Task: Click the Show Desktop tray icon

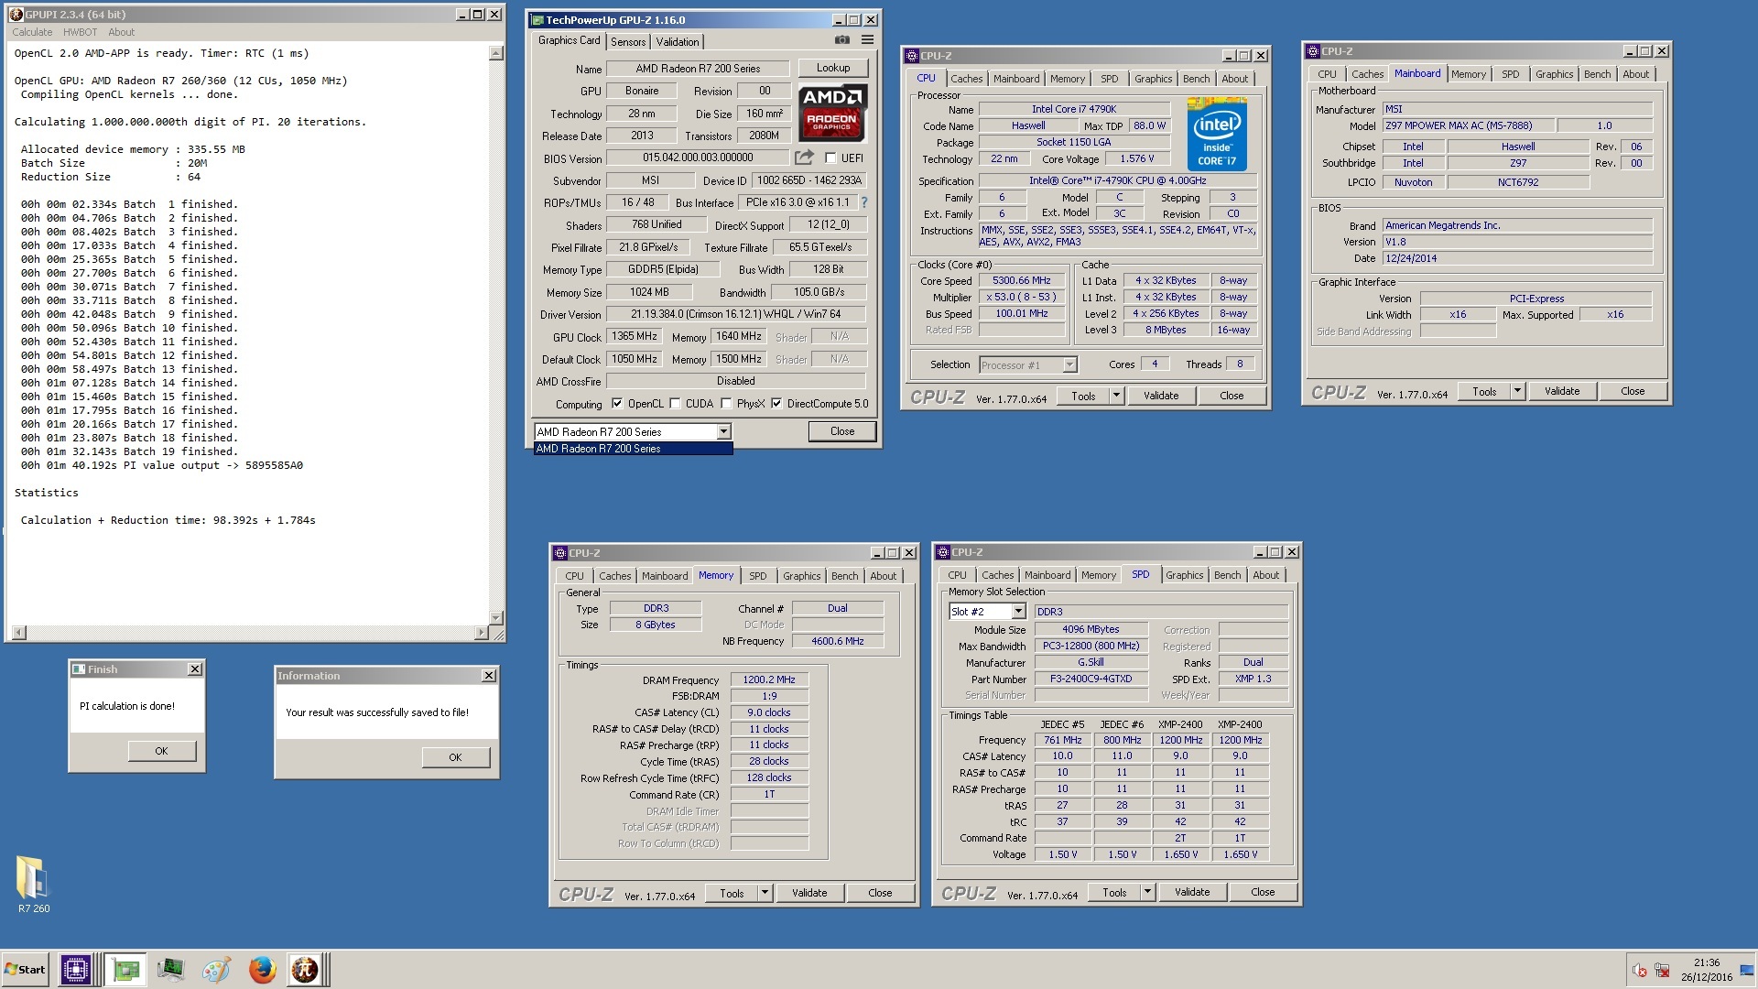Action: [1747, 971]
